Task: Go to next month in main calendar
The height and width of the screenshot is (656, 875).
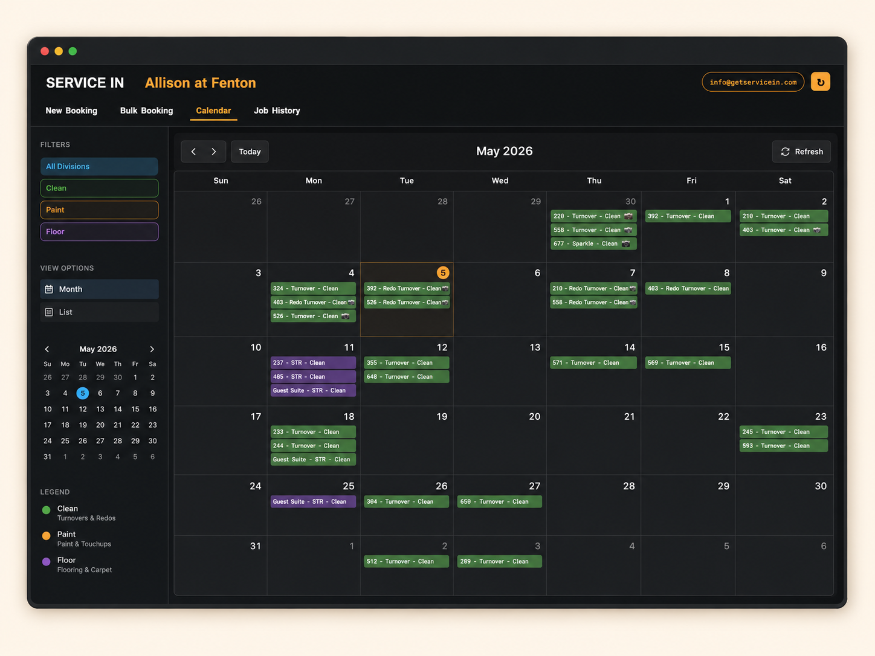Action: coord(214,152)
